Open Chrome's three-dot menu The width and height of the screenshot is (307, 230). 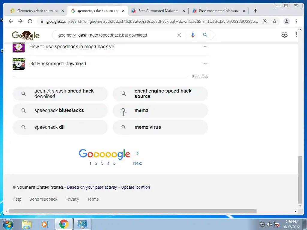pos(297,21)
